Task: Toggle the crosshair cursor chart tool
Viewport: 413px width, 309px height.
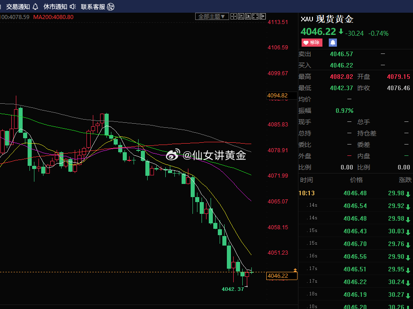Action: pos(234,17)
